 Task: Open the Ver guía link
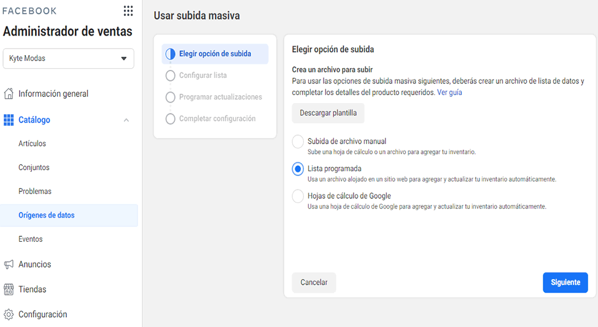(449, 92)
